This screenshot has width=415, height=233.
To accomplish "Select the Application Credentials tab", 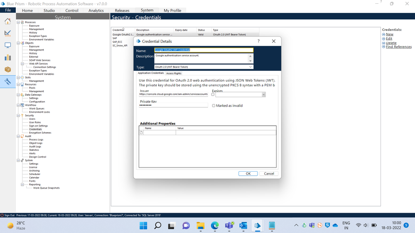I will click(x=151, y=73).
